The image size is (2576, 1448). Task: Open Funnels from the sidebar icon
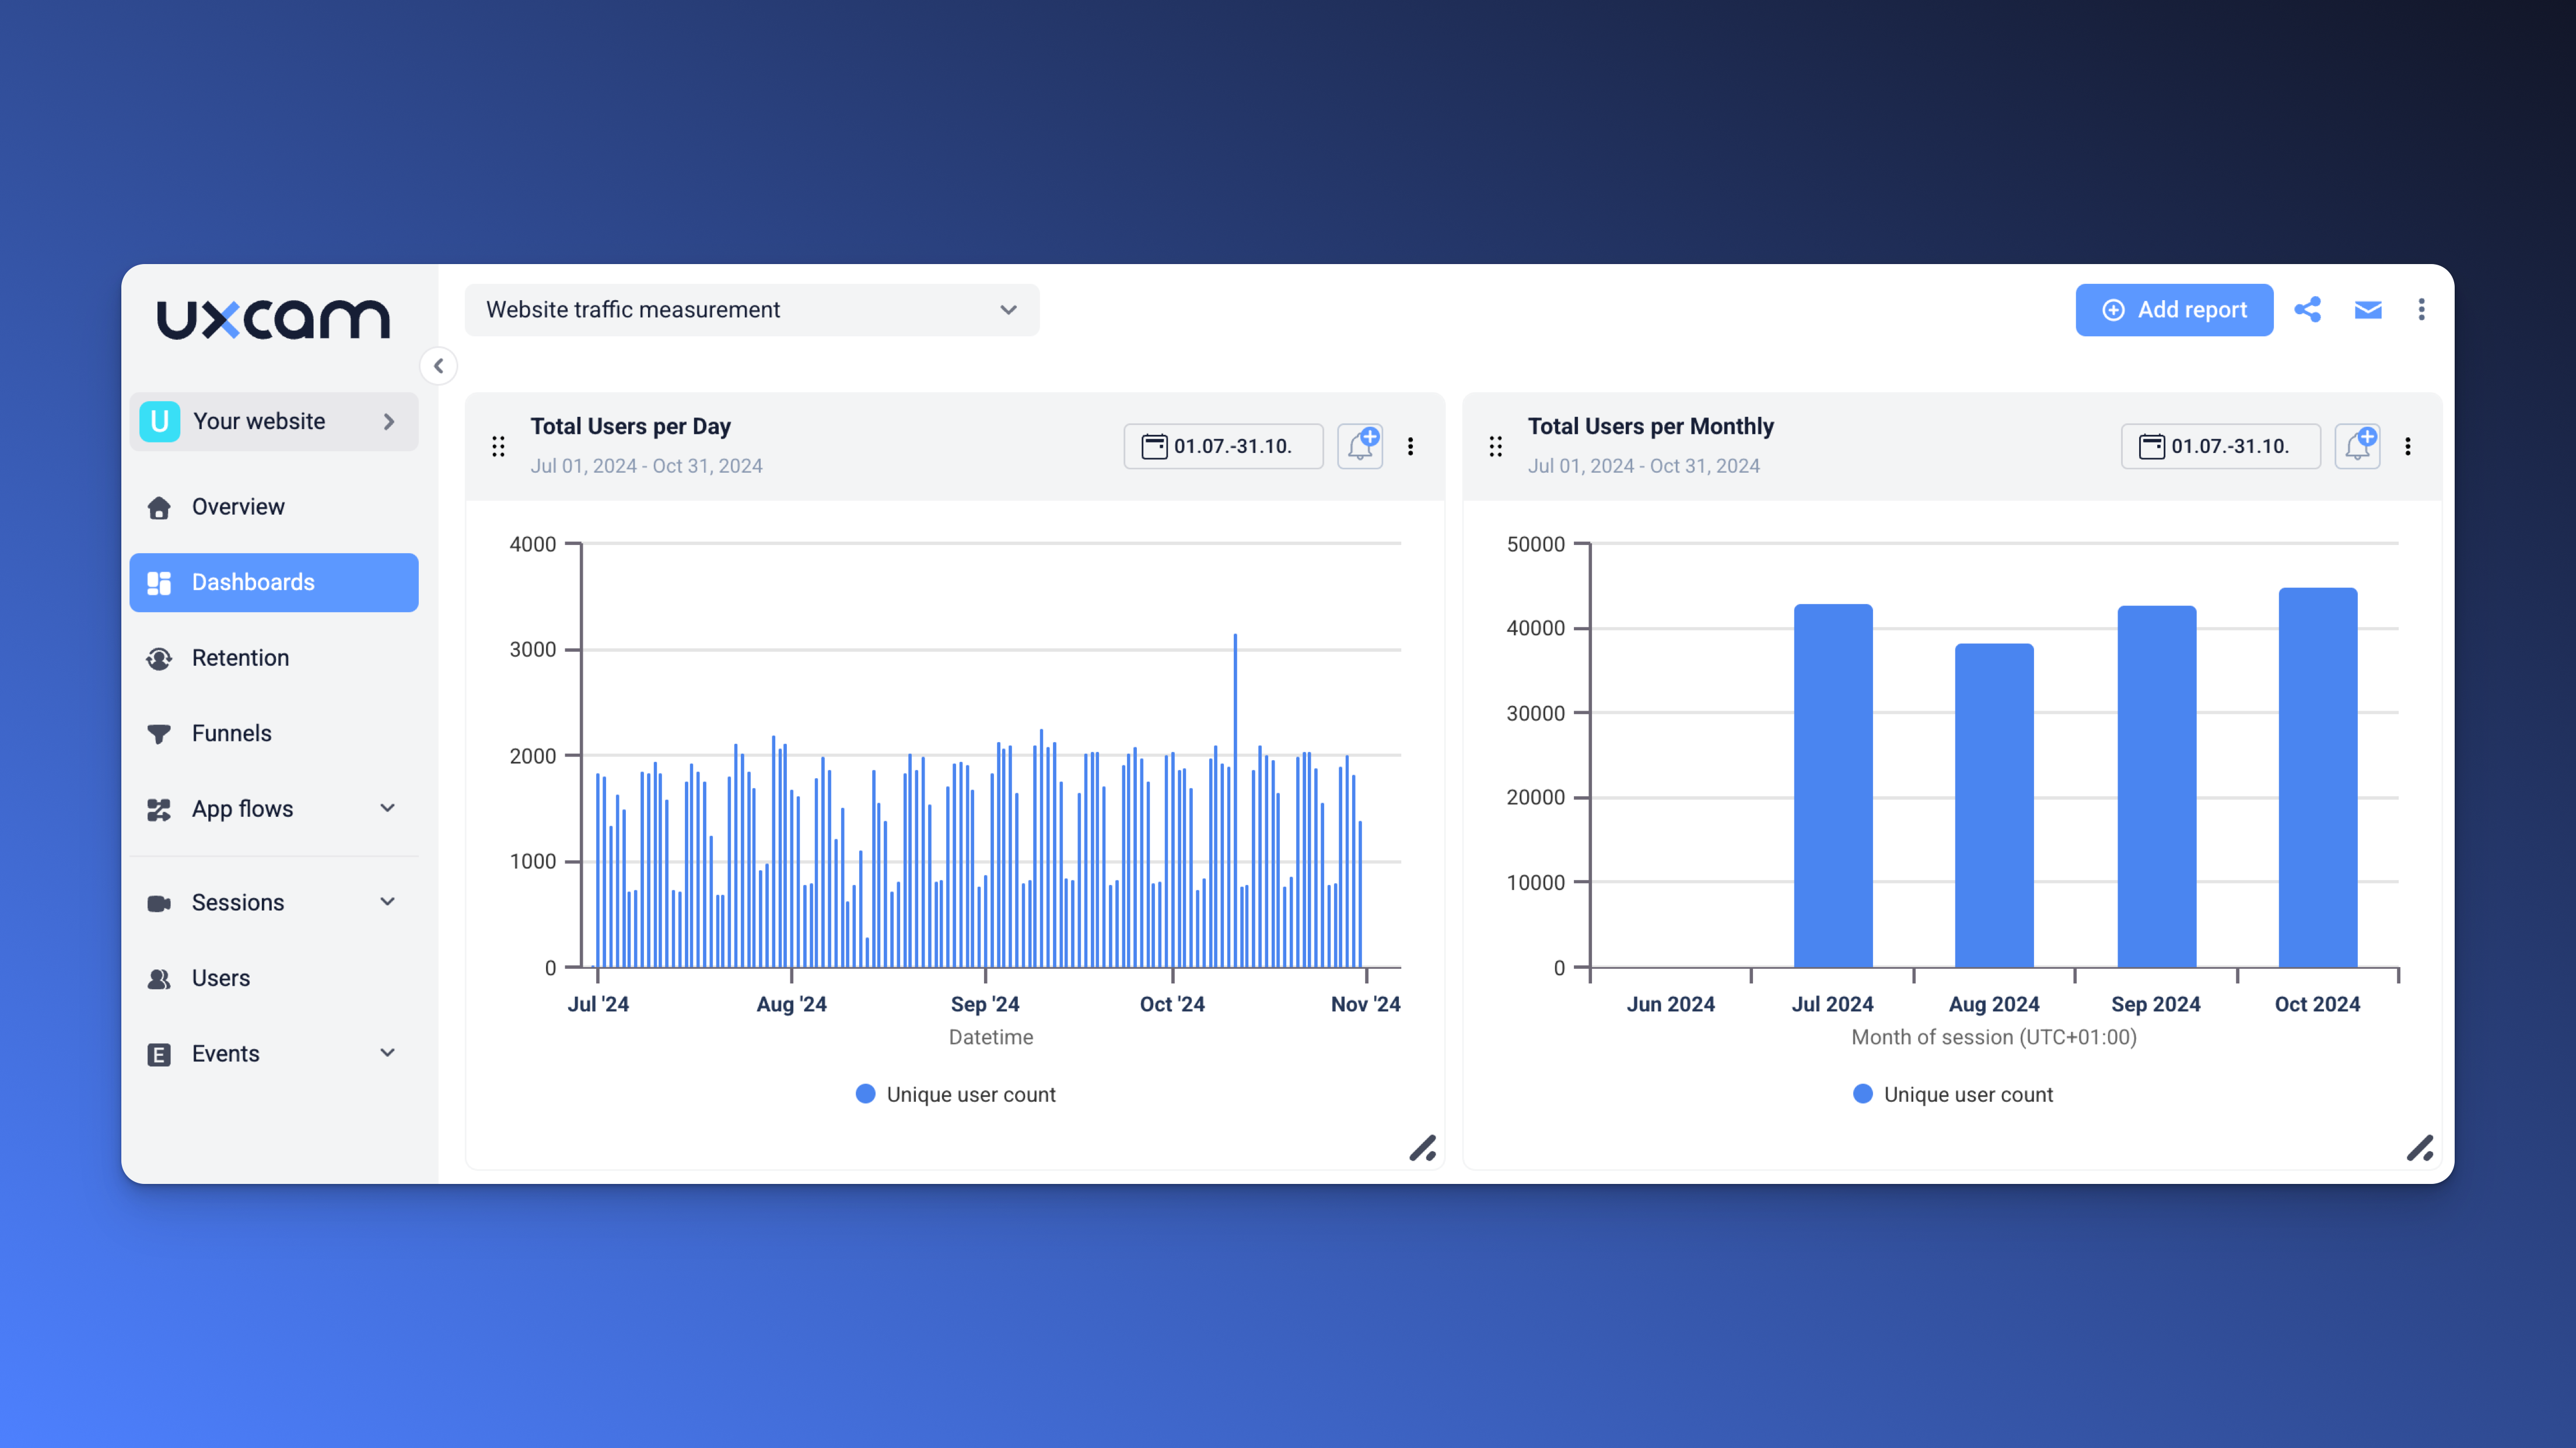(x=160, y=733)
